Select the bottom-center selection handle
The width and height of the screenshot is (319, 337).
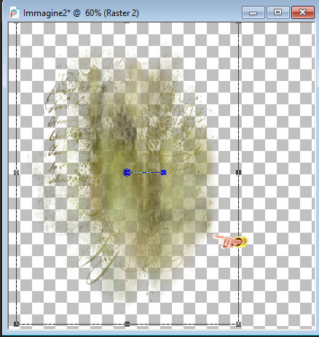(127, 324)
